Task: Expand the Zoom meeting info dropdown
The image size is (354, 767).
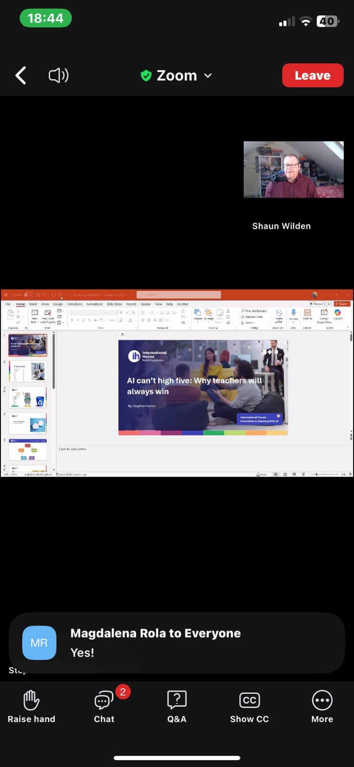Action: (x=208, y=76)
